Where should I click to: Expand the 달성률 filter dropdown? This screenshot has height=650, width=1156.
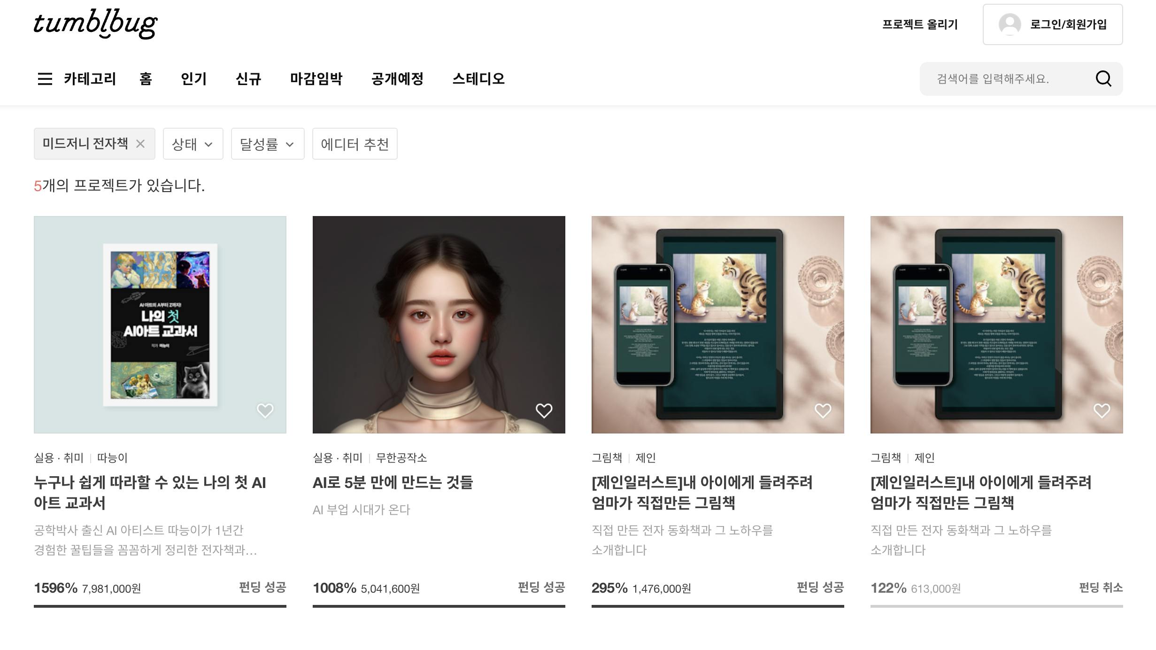268,144
